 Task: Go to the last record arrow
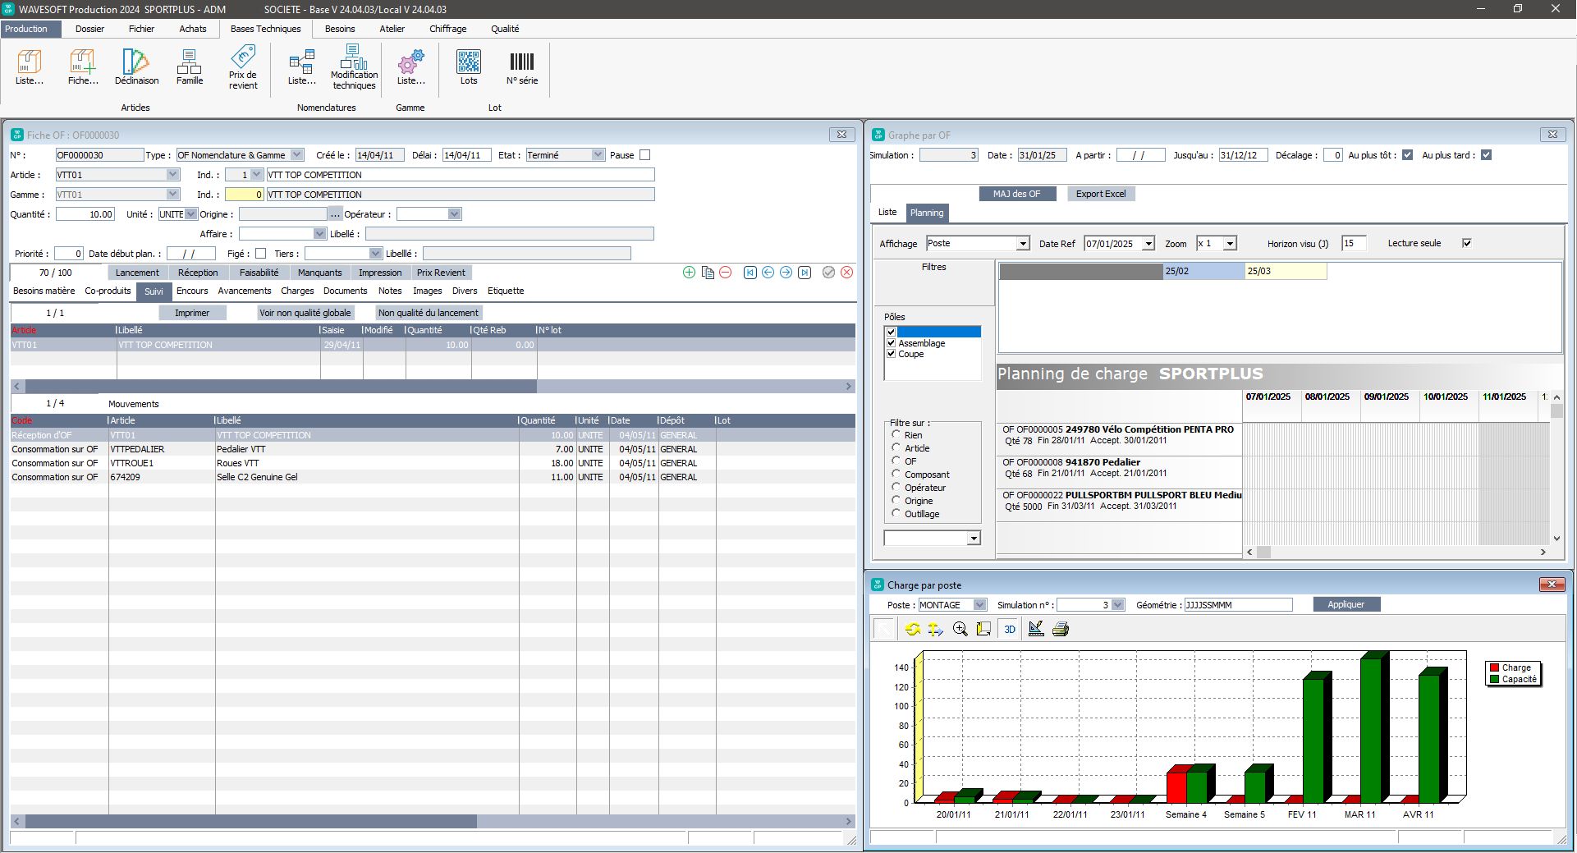[x=805, y=273]
